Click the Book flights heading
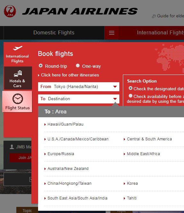The width and height of the screenshot is (184, 213). pos(55,54)
